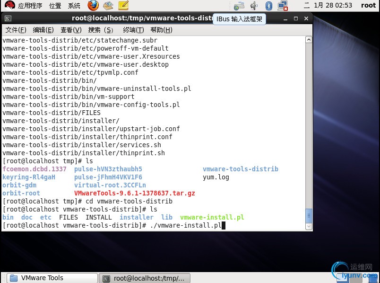380x283 pixels.
Task: Open the Edit menu (编辑) in terminal
Action: click(x=43, y=30)
